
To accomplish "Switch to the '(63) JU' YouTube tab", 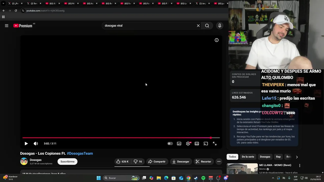I will pos(52,4).
